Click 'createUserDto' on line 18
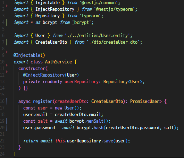 tap(70, 114)
